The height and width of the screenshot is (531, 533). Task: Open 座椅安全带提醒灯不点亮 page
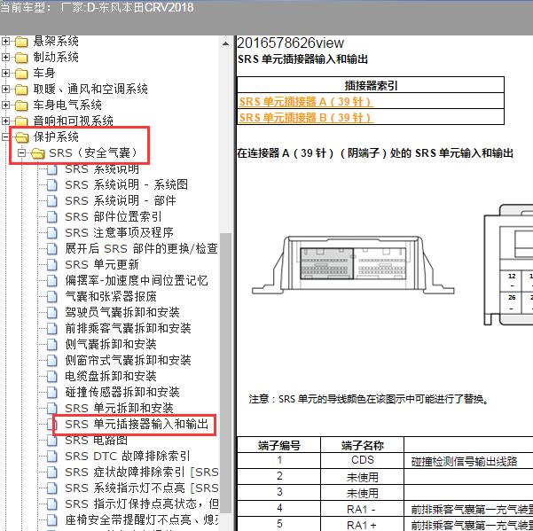pyautogui.click(x=141, y=520)
